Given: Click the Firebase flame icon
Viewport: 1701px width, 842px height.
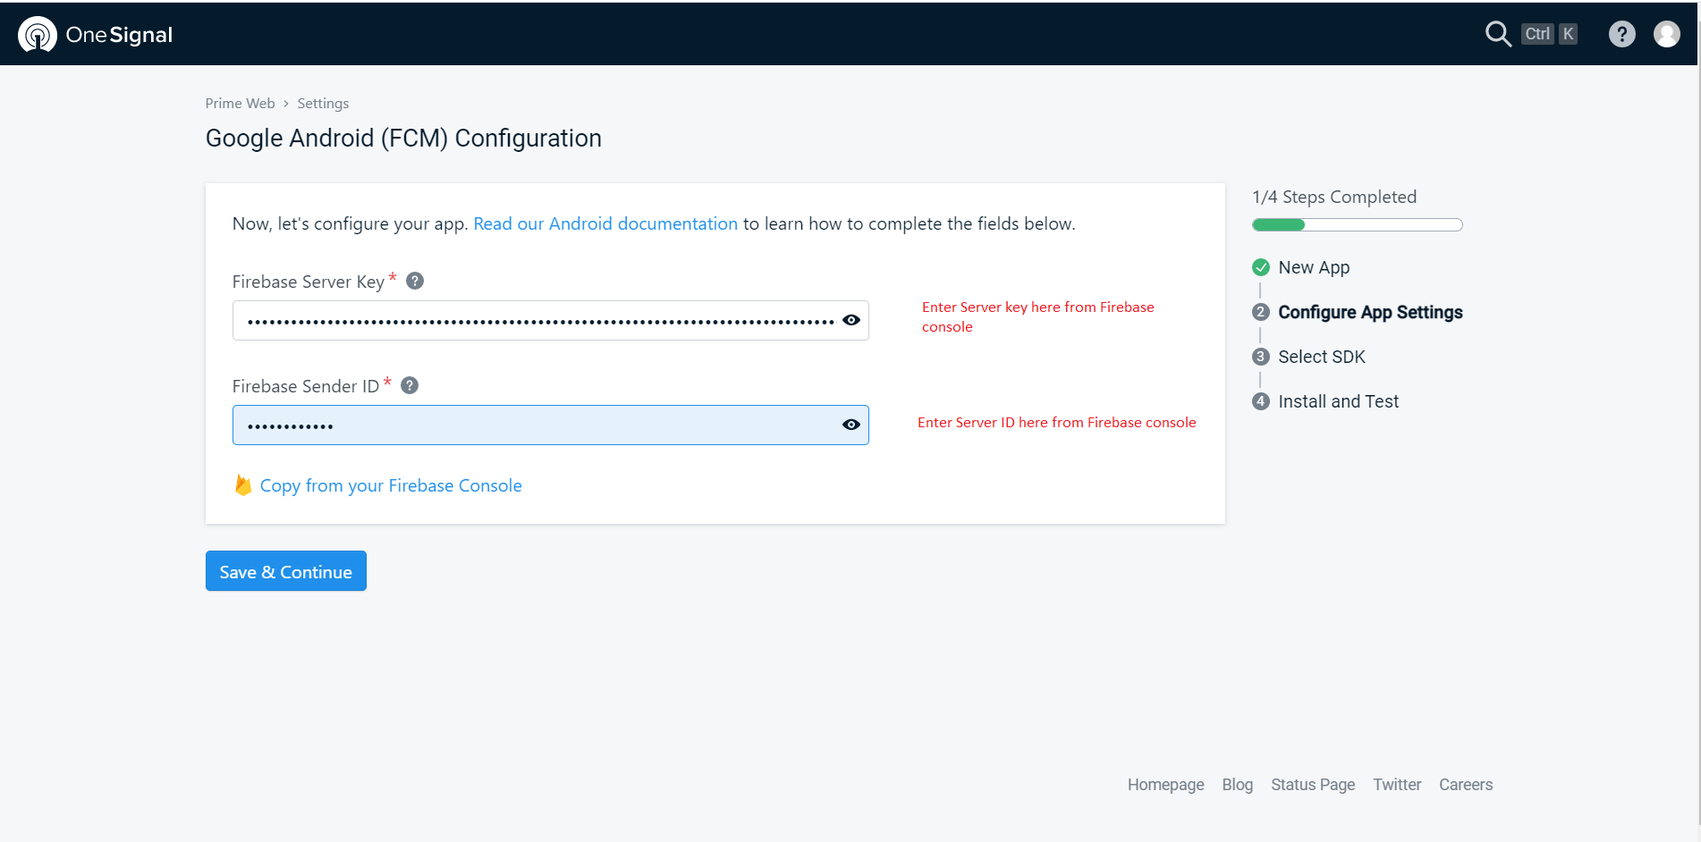Looking at the screenshot, I should [242, 484].
